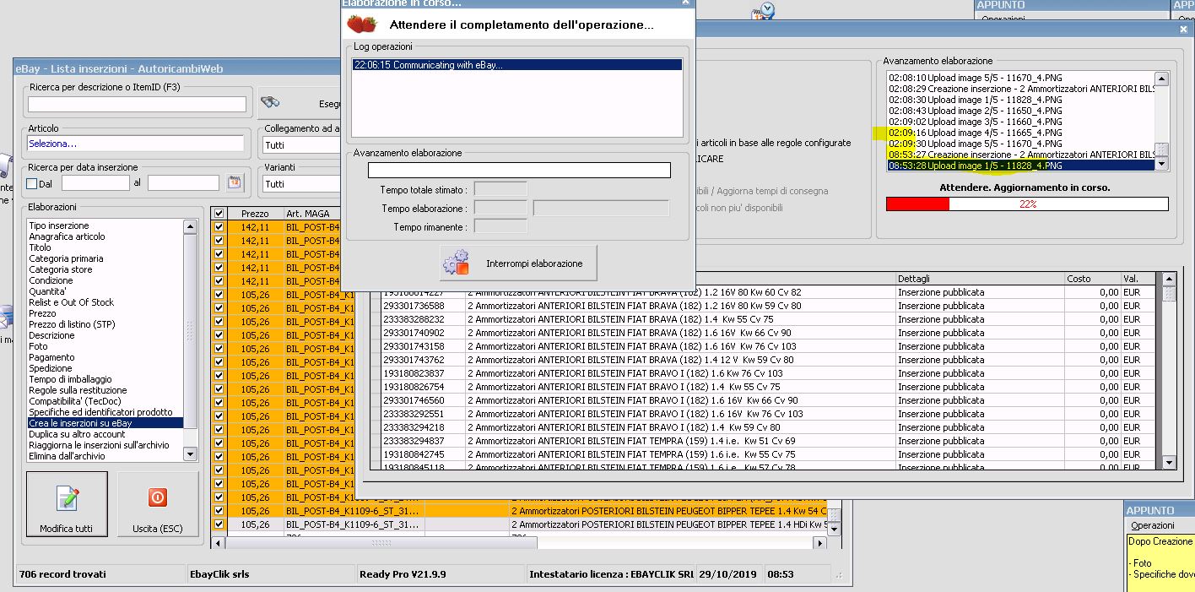Click the Dal start date field
Image resolution: width=1195 pixels, height=592 pixels.
tap(95, 182)
